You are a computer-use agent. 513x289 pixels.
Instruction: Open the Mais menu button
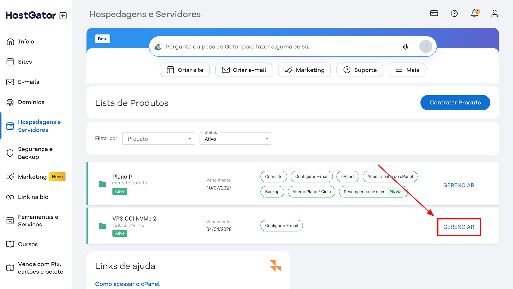point(407,70)
